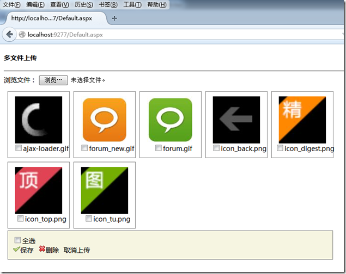Open the 文件(F) menu
This screenshot has height=274, width=346.
[x=11, y=5]
